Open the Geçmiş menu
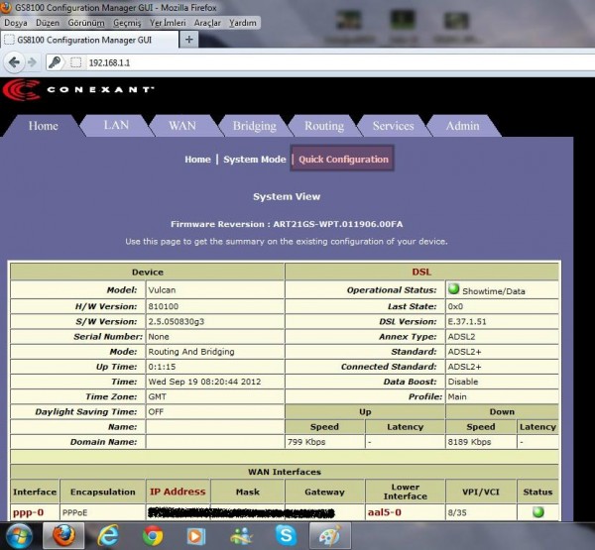Image resolution: width=595 pixels, height=550 pixels. 127,23
